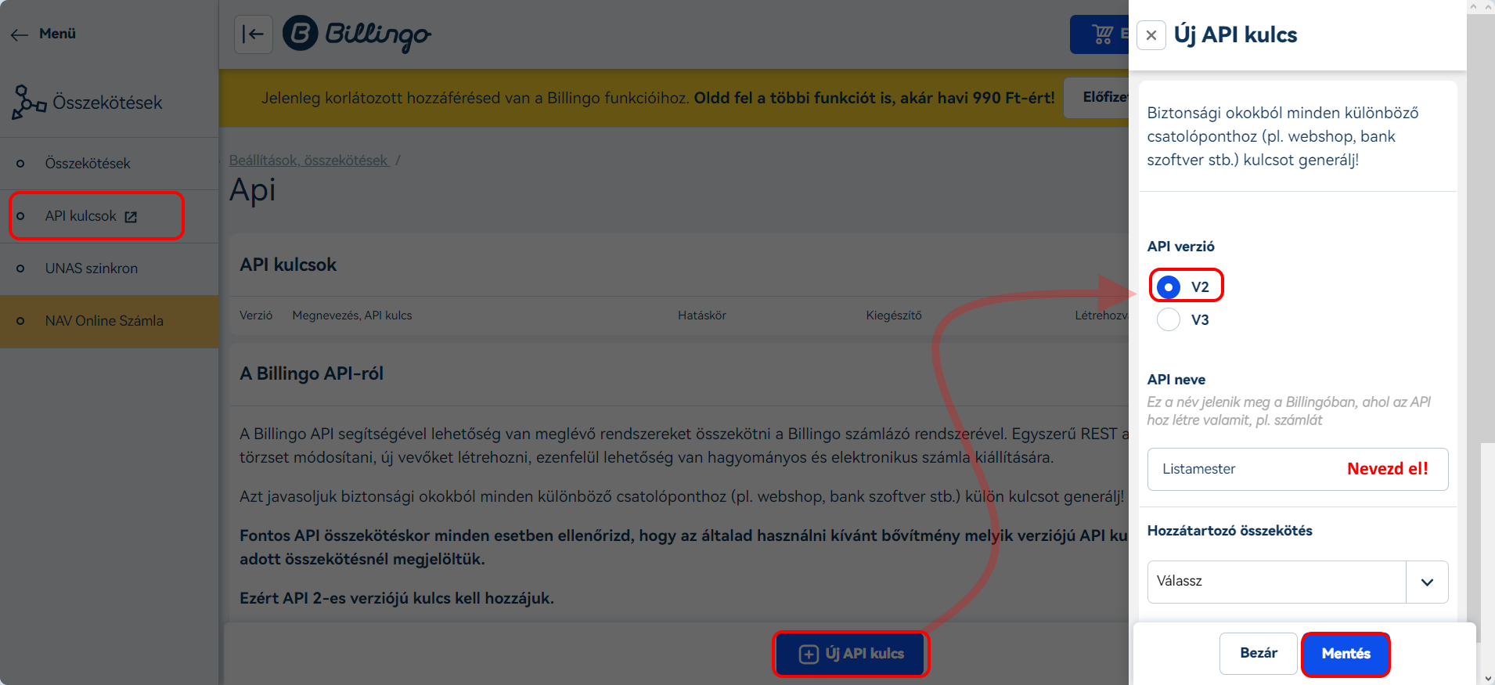Click the back arrow next to Menü
Image resolution: width=1495 pixels, height=685 pixels.
(x=20, y=34)
